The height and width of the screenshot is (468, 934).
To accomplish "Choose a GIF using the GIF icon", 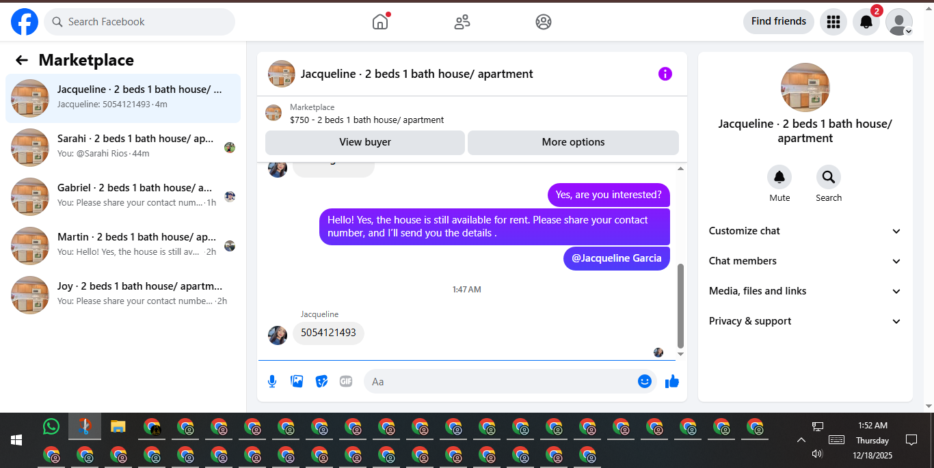I will click(346, 381).
